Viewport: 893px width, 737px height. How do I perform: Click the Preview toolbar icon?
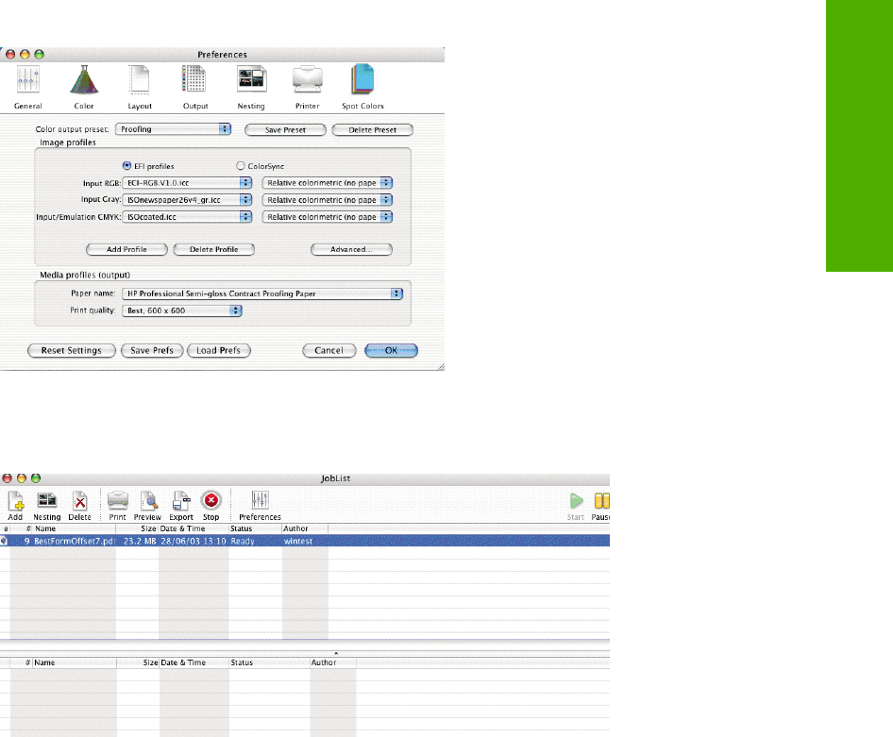tap(147, 503)
